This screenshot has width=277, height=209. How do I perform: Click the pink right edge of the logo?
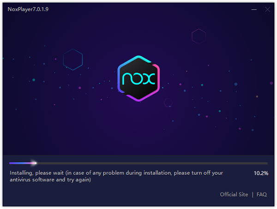[157, 78]
